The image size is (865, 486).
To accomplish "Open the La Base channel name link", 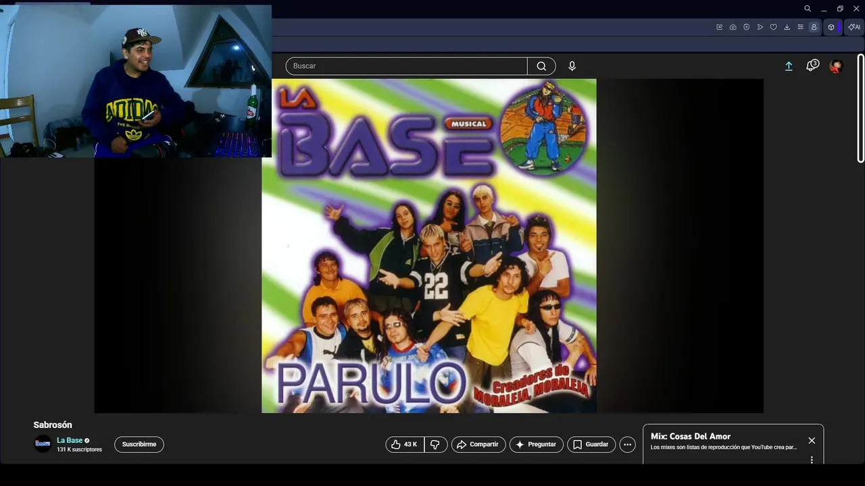I will point(70,440).
